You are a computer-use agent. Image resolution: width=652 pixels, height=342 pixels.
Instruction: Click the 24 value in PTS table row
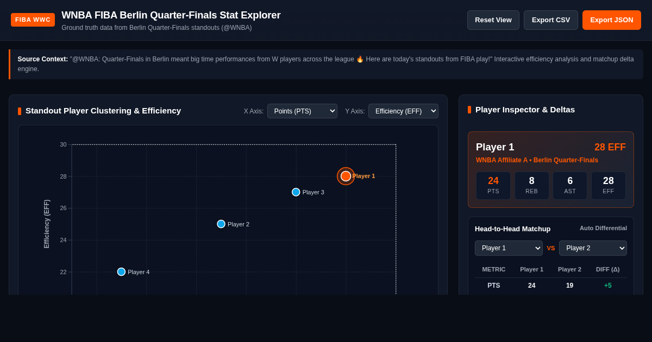pyautogui.click(x=531, y=286)
